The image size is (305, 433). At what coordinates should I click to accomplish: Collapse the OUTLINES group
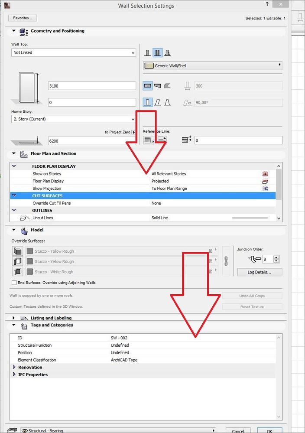[14, 210]
